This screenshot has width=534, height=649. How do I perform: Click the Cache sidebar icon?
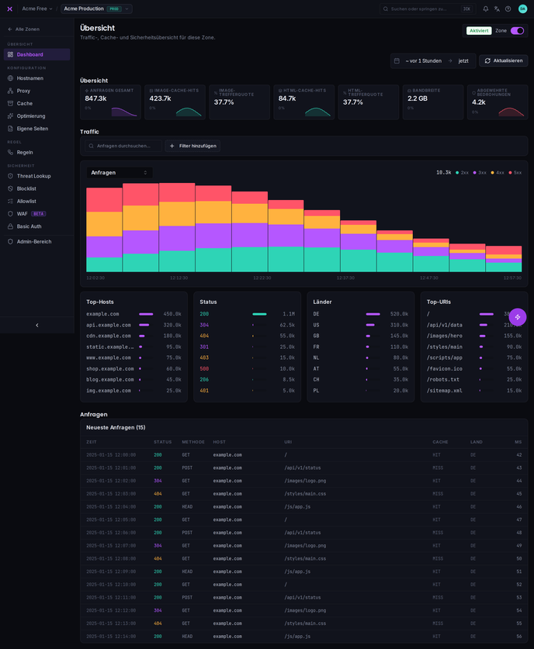(x=10, y=103)
